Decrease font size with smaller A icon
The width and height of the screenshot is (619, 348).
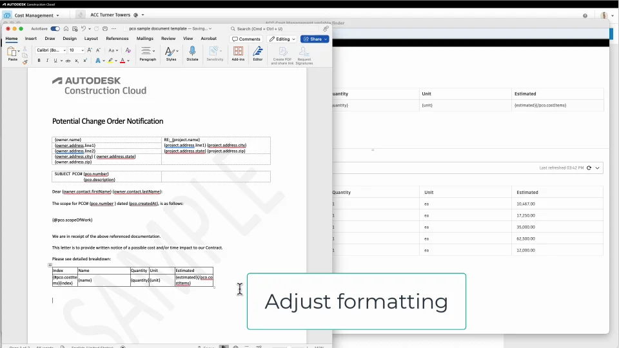click(98, 50)
